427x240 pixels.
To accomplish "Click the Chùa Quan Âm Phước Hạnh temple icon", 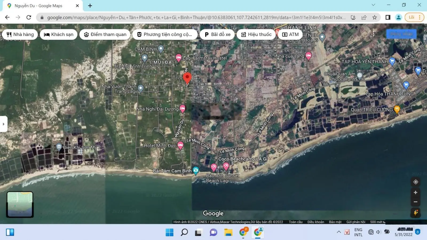I will tap(360, 75).
